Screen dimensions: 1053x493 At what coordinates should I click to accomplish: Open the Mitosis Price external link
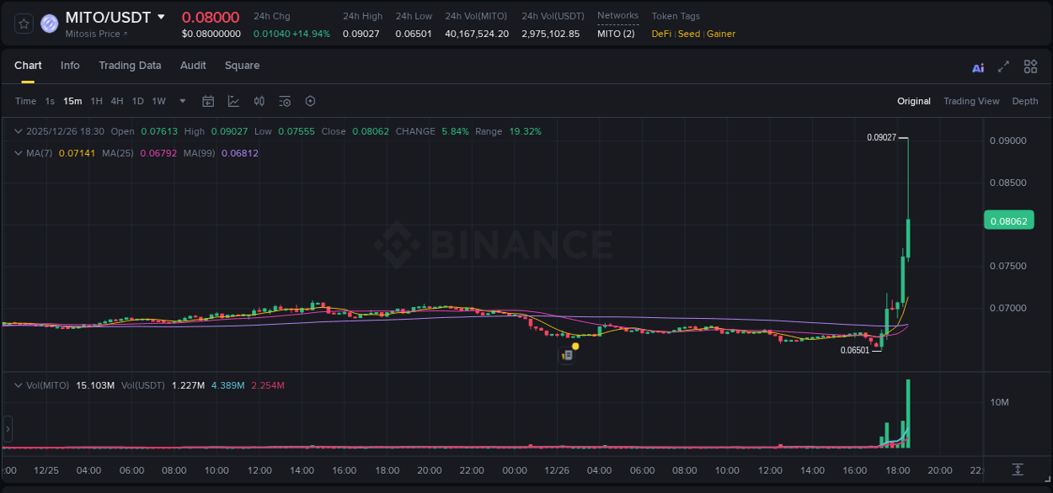click(x=95, y=34)
